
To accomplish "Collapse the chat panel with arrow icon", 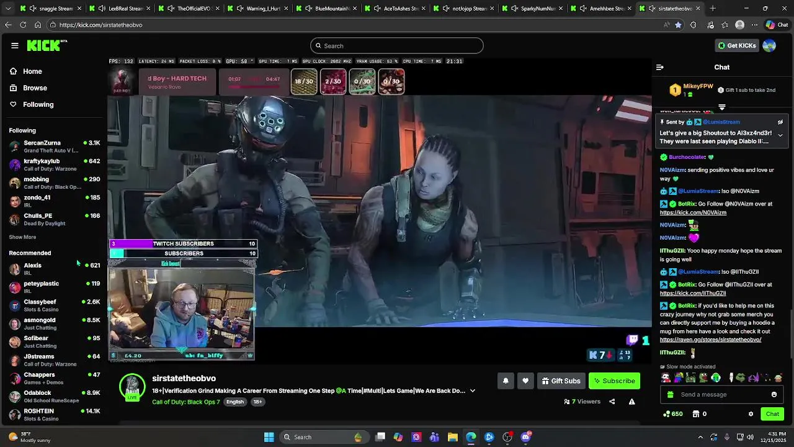I will (x=660, y=67).
